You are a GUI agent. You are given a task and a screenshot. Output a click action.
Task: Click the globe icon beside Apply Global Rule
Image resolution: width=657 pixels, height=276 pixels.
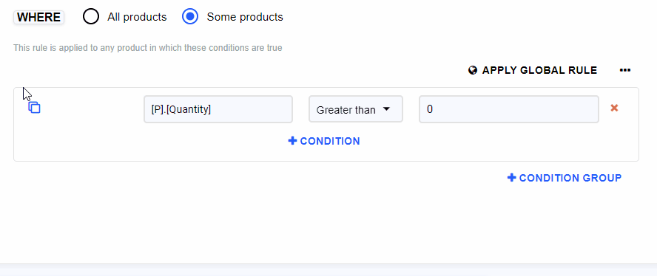473,70
